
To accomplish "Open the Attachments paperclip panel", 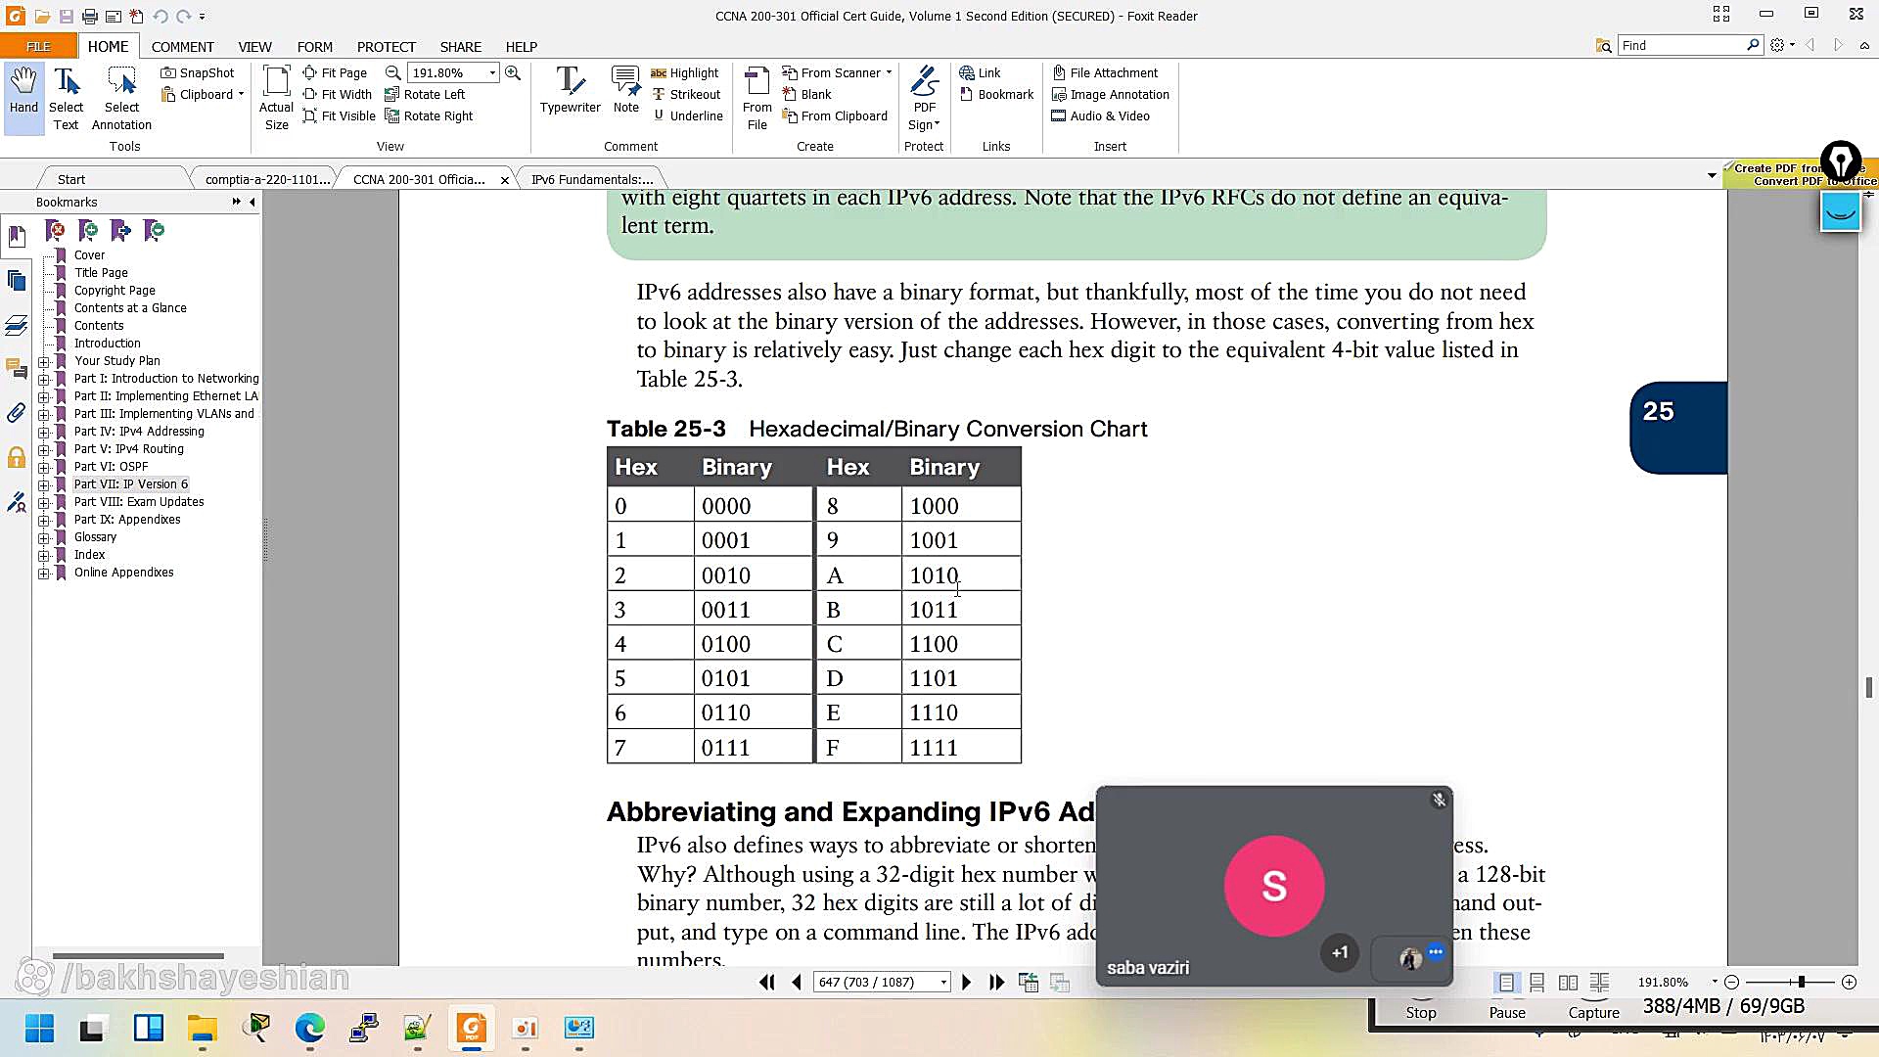I will 17,413.
